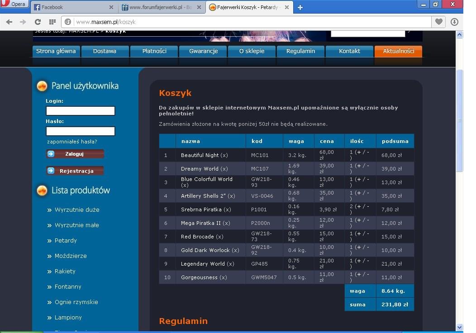Click the Lista produktów flame icon
Viewport: 476px width, 333px height.
42,190
